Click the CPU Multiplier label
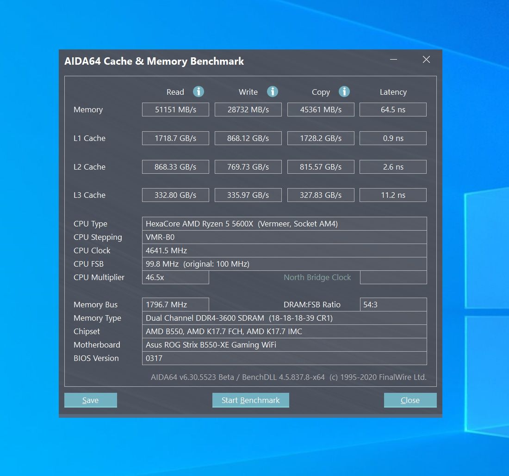The image size is (509, 476). pos(99,278)
